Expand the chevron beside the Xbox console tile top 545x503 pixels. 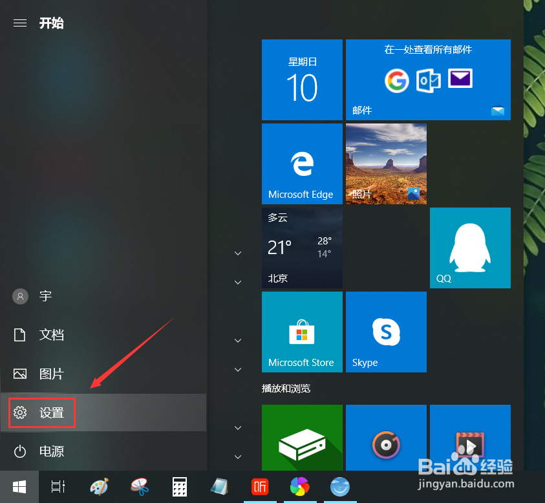point(238,428)
